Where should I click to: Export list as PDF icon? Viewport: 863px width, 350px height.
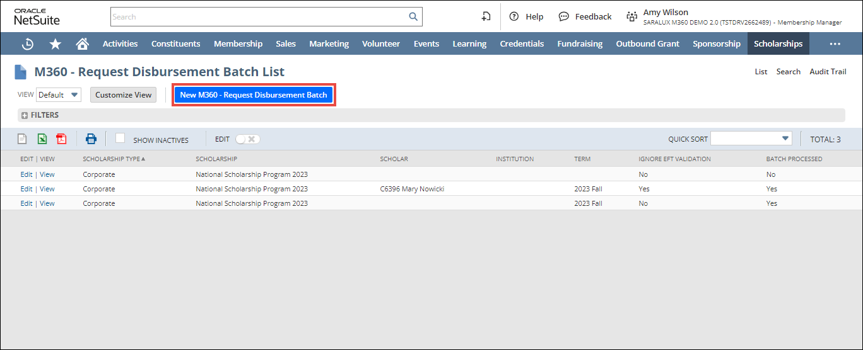click(x=61, y=139)
